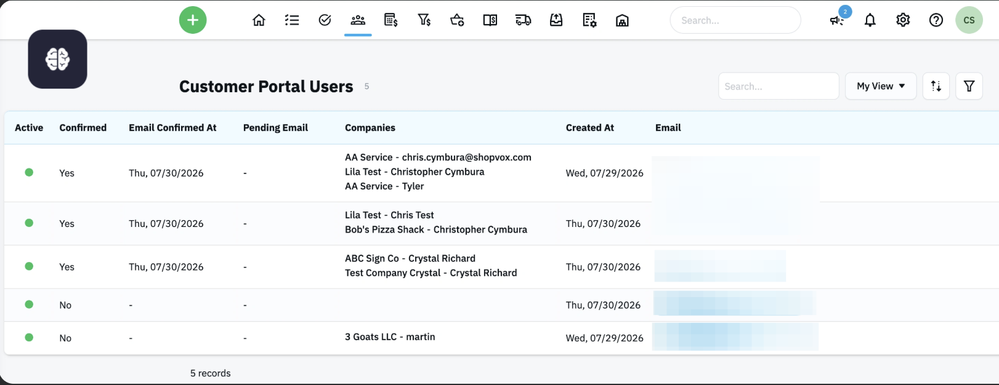Image resolution: width=999 pixels, height=385 pixels.
Task: Open the notifications bell
Action: [x=870, y=20]
